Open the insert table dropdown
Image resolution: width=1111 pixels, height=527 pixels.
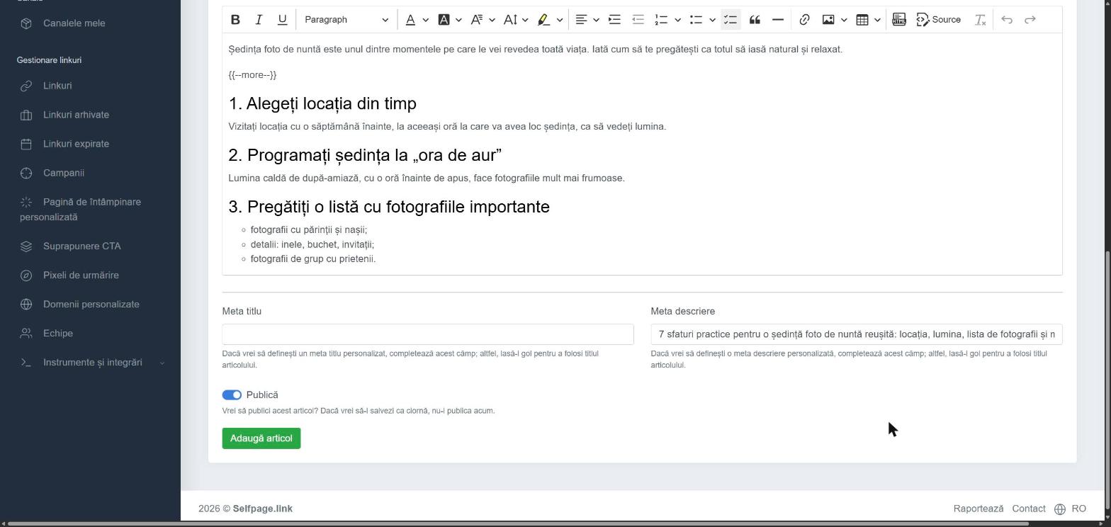coord(868,20)
